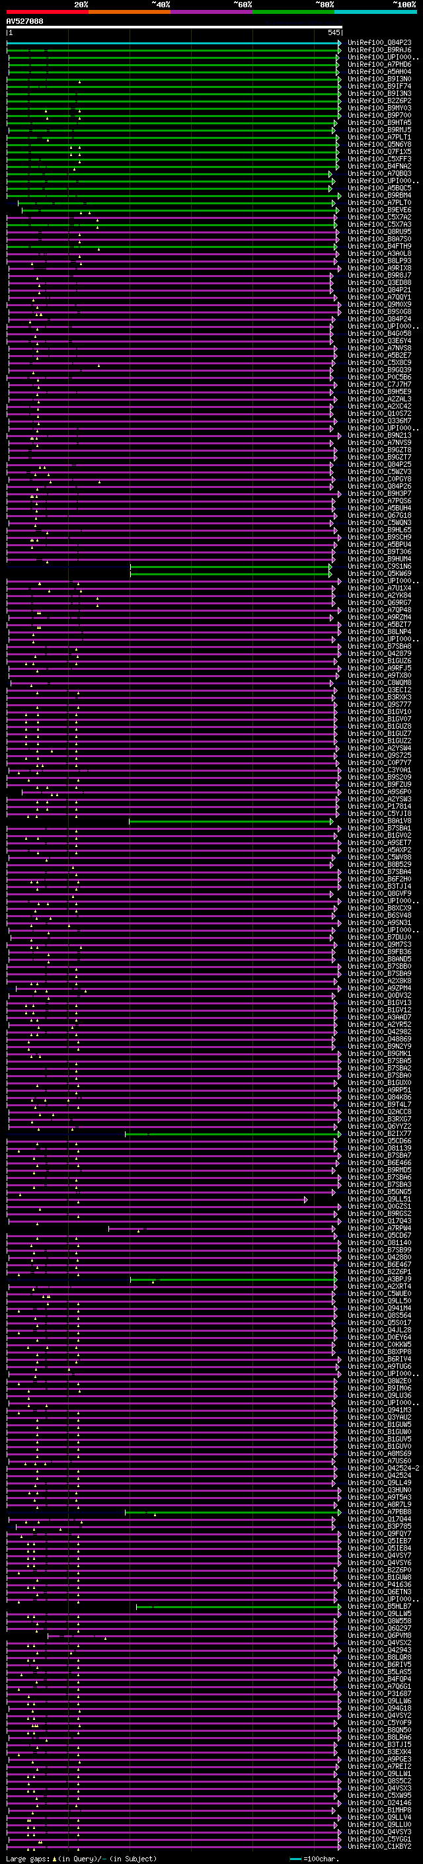
Task: Select the UniRef100_B4FNA2 label
Action: pyautogui.click(x=379, y=167)
